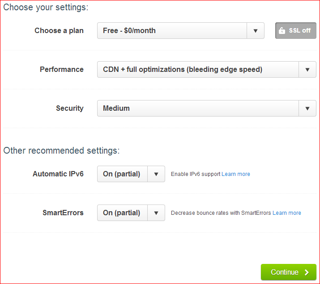Screen dimensions: 320x284
Task: Click the 'Medium' security level field
Action: [x=197, y=109]
